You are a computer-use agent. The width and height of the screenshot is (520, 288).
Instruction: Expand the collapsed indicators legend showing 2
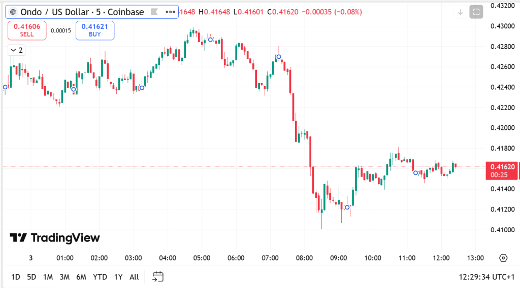(16, 50)
